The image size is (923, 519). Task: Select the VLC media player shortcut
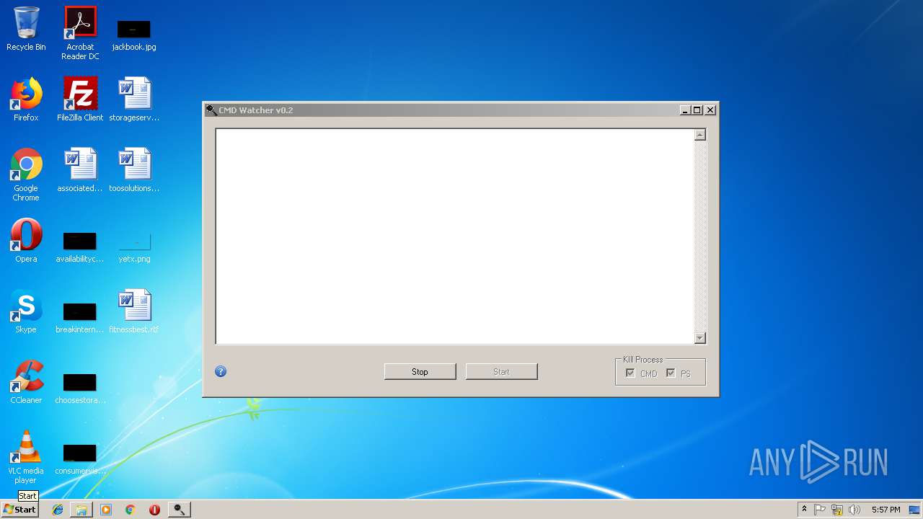[x=26, y=457]
